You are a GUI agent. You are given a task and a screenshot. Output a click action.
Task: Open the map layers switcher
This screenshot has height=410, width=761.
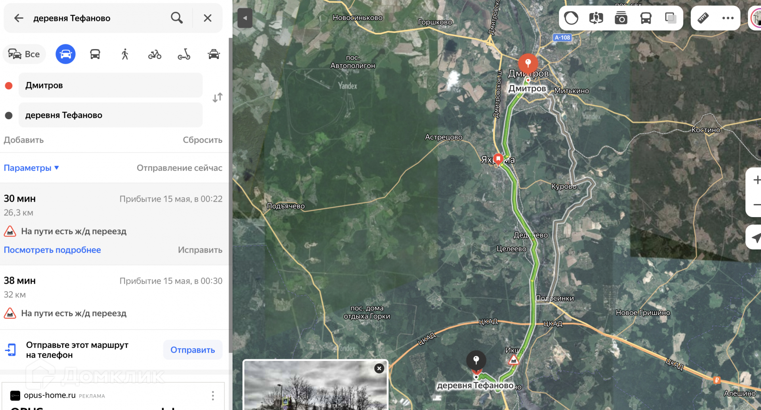coord(671,18)
